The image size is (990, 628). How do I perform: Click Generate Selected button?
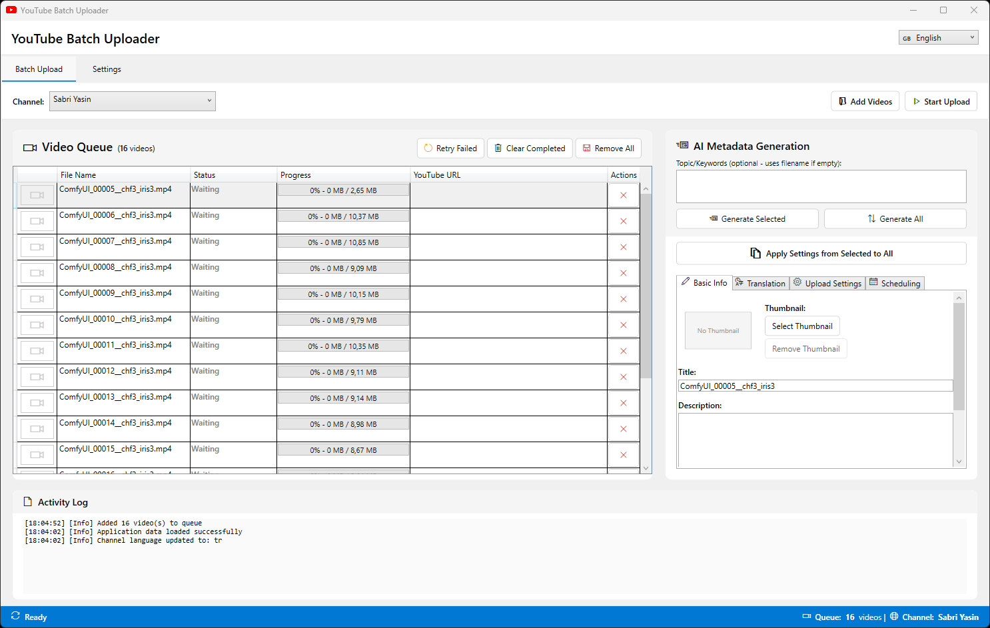coord(747,219)
